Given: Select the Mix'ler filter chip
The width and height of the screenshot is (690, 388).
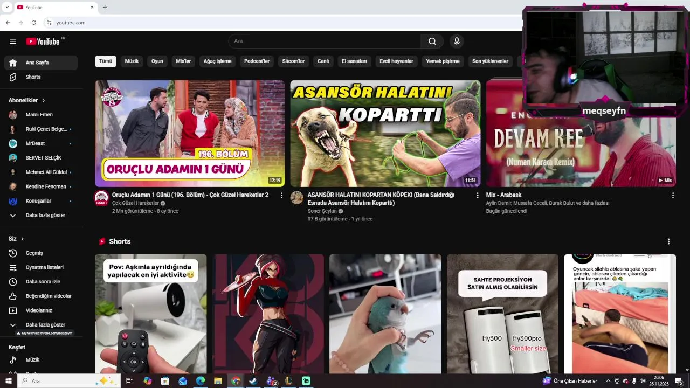Looking at the screenshot, I should tap(183, 61).
